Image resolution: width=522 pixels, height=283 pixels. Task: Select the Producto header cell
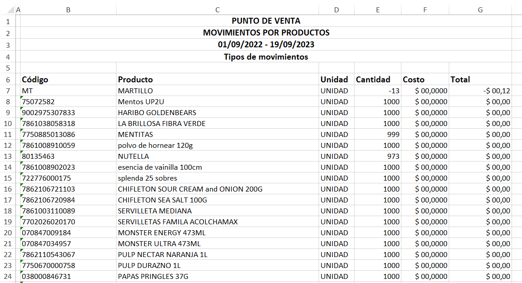(218, 79)
